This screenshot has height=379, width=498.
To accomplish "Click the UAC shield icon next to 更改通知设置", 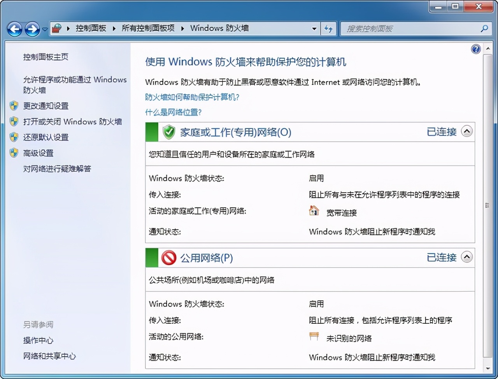I will tap(14, 105).
